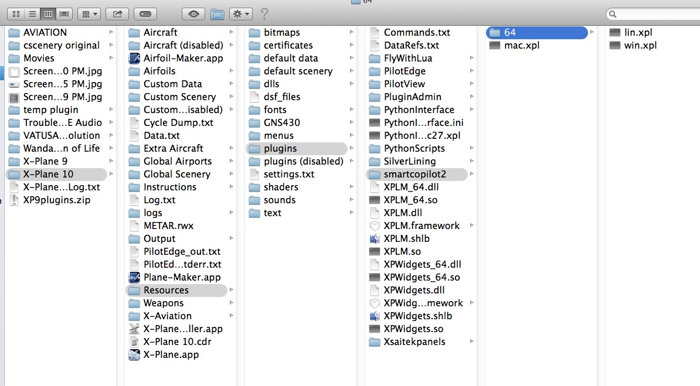Screen dimensions: 700x386
Task: Select the XPLM.shlb file icon
Action: click(x=375, y=238)
